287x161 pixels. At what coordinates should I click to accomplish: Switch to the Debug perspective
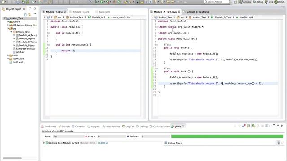click(258, 2)
